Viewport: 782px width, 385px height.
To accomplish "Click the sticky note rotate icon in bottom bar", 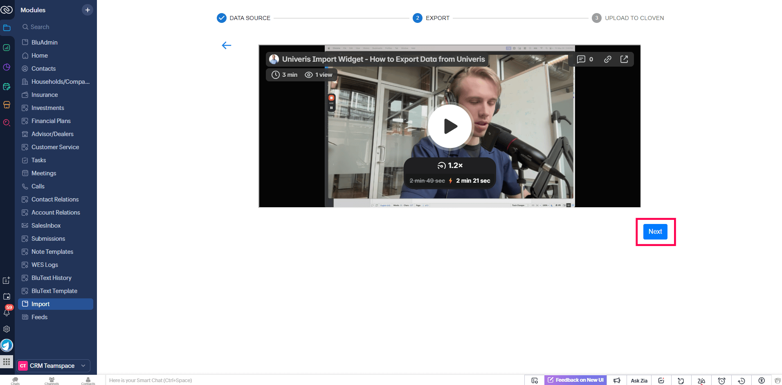I will pyautogui.click(x=681, y=381).
